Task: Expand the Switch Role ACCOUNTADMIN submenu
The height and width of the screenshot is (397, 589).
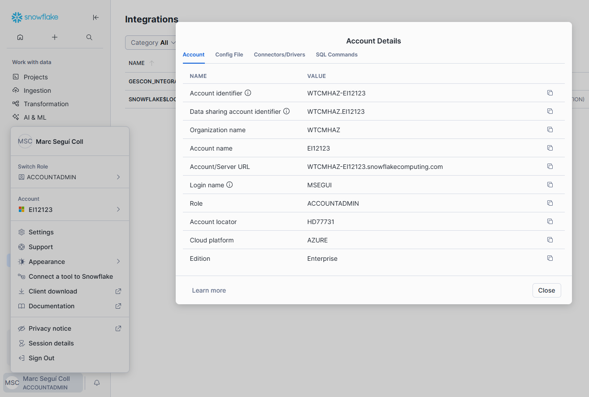Action: (69, 177)
